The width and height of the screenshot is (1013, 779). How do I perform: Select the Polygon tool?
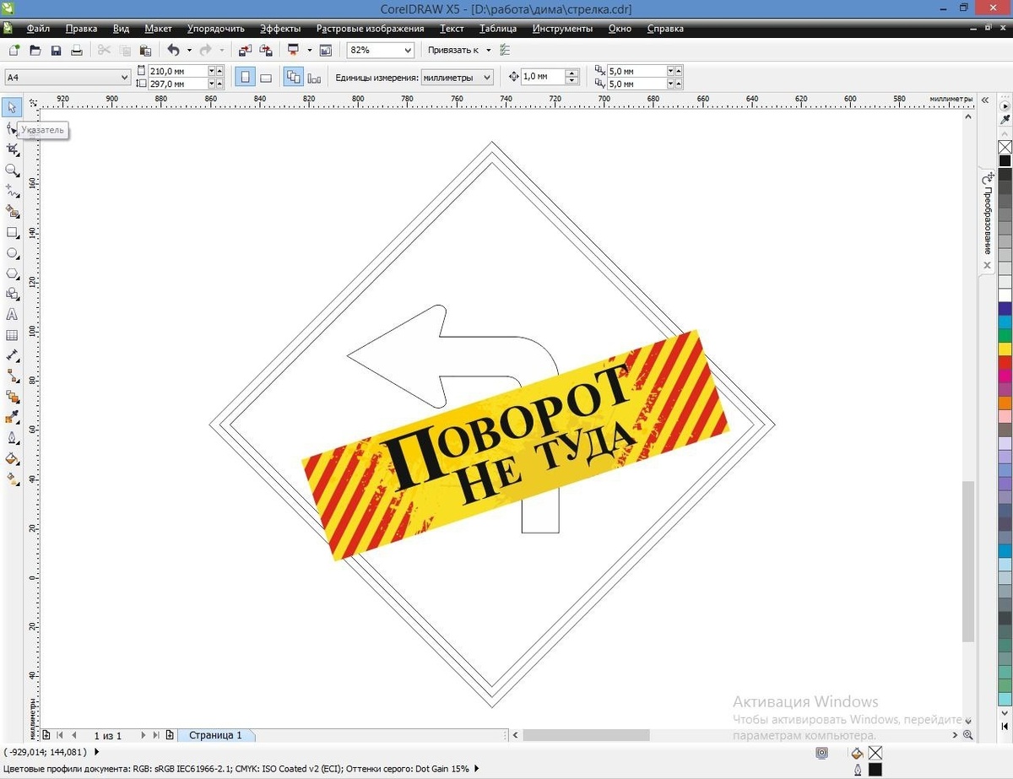pos(12,273)
